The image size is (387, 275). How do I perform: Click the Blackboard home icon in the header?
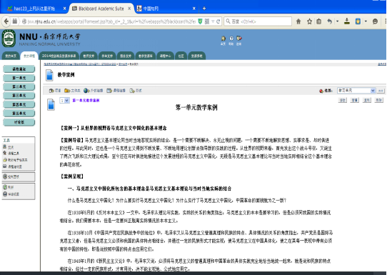click(223, 39)
